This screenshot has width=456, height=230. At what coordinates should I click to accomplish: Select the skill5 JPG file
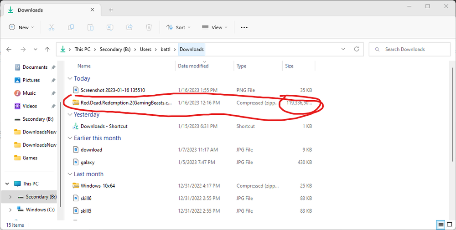click(x=86, y=211)
